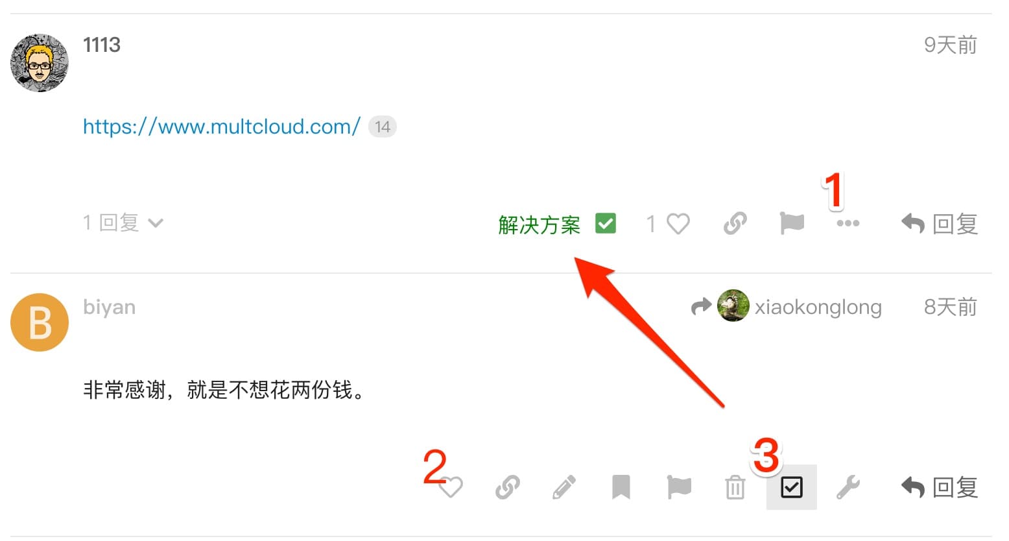
Task: Flag biyan's reply
Action: click(679, 487)
